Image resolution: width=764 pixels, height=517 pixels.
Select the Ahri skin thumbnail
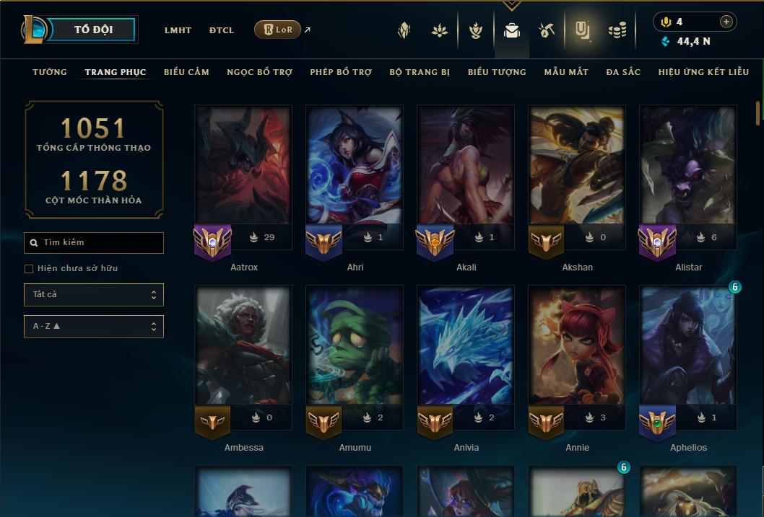point(355,165)
